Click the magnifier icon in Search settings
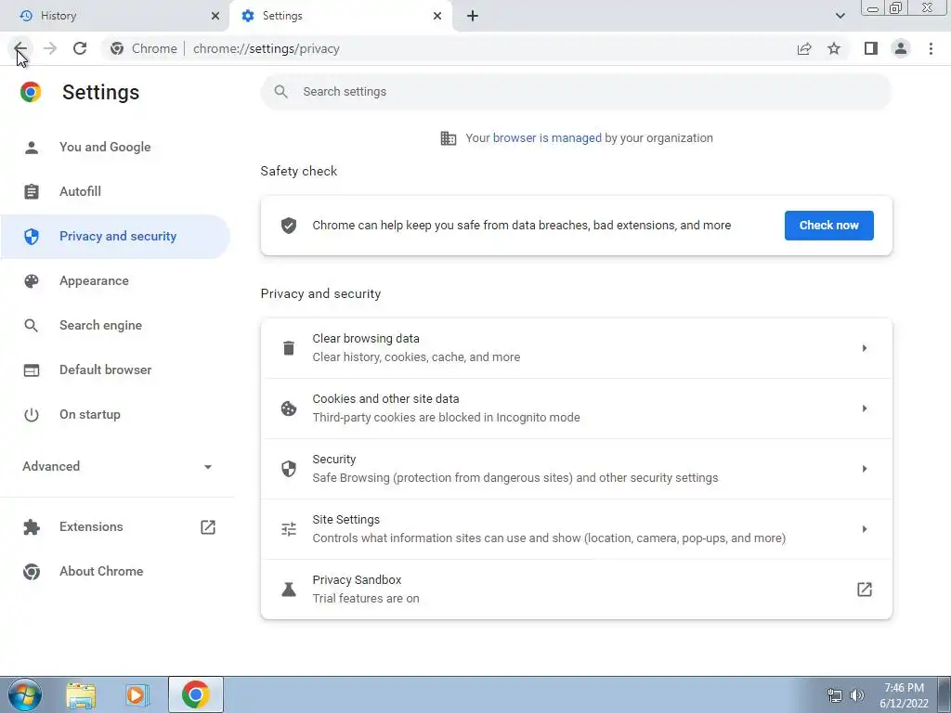This screenshot has width=951, height=713. 280,92
